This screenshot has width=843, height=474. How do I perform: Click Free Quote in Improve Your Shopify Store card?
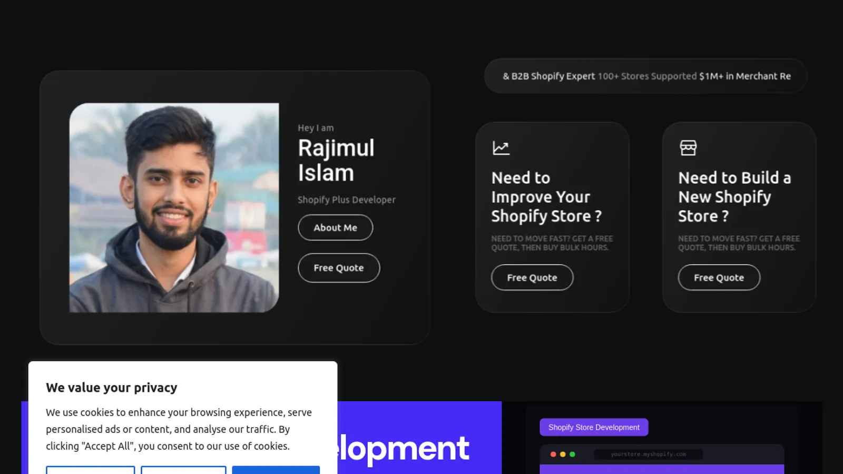(532, 278)
